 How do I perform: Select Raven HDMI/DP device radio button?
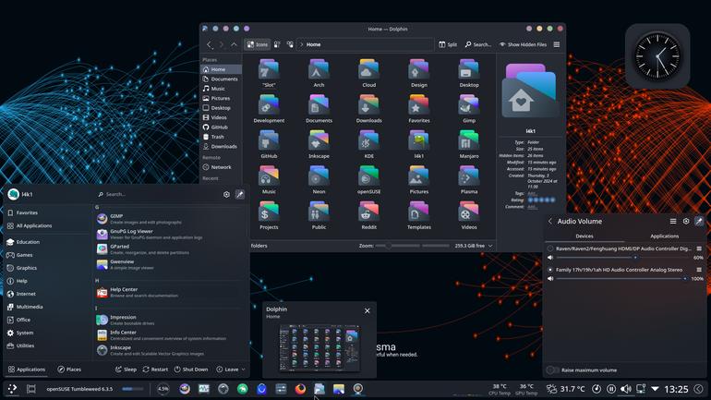pos(550,248)
